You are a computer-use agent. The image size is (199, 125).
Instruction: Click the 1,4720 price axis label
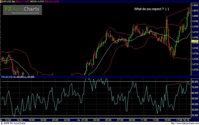pyautogui.click(x=195, y=59)
